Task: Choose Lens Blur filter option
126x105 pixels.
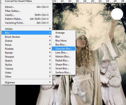Action: tap(63, 52)
